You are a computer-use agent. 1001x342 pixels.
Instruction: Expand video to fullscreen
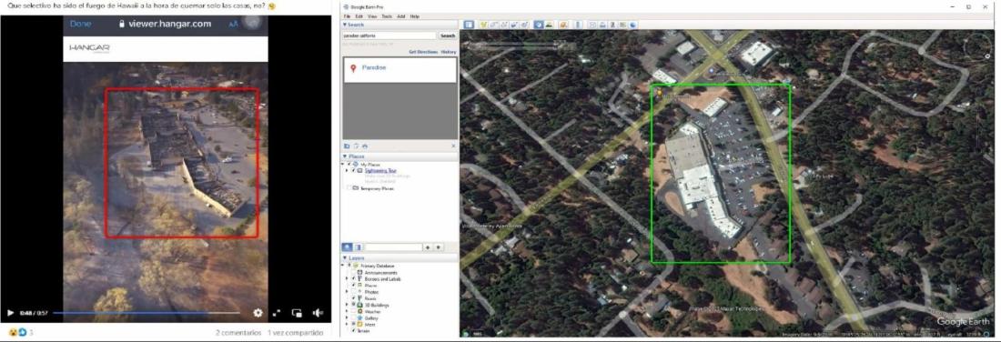[277, 313]
